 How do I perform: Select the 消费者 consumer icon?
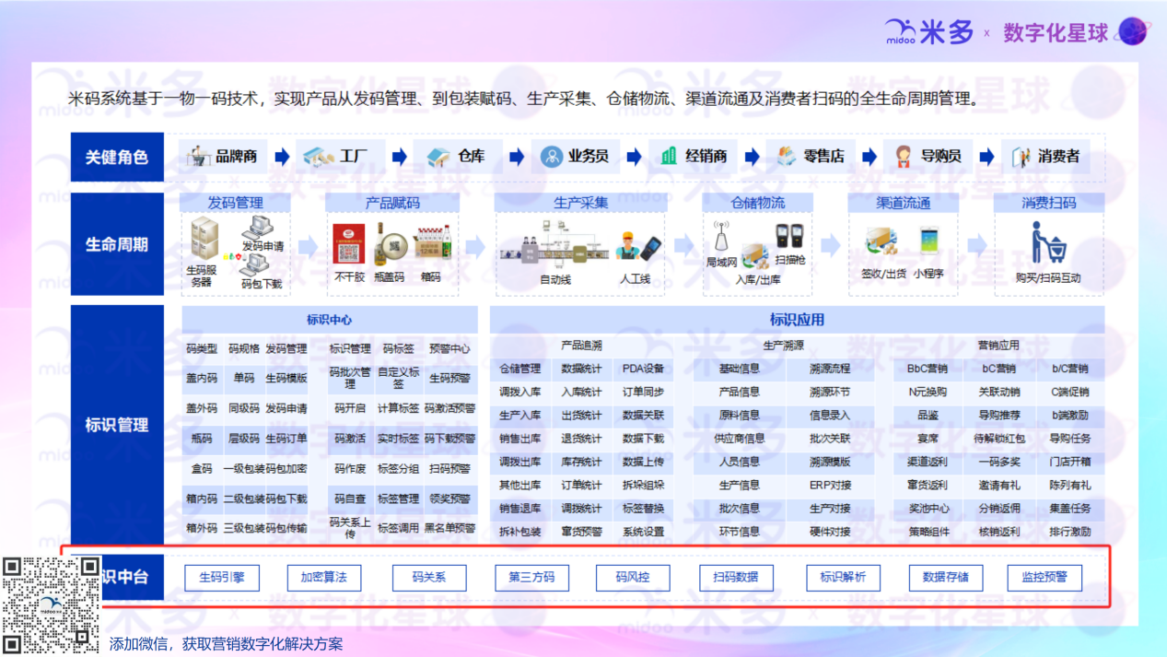(x=1021, y=157)
